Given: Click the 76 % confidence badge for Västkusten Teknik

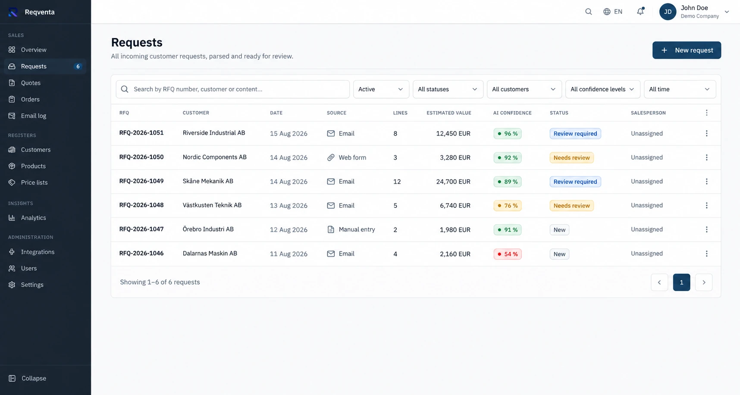Looking at the screenshot, I should point(508,206).
